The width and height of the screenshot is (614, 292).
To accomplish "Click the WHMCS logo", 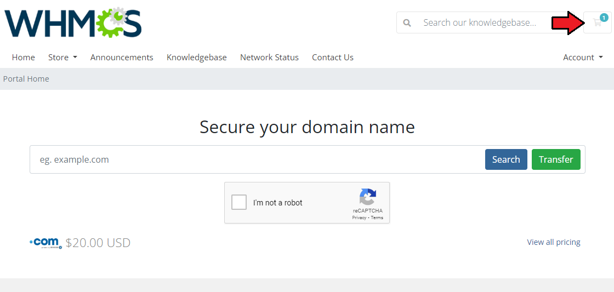I will tap(73, 23).
